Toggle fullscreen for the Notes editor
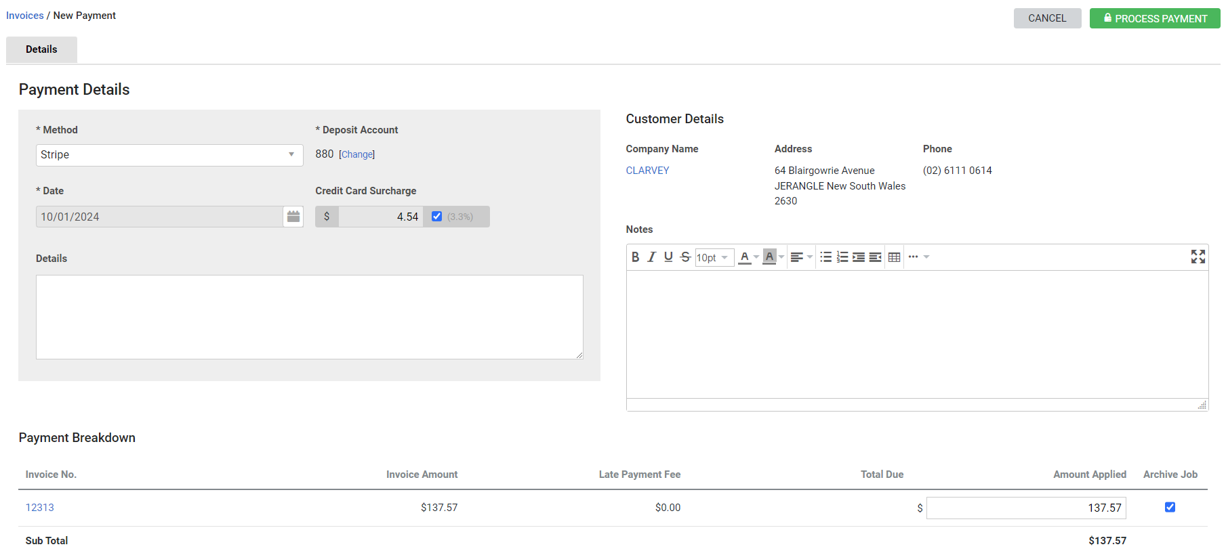Image resolution: width=1226 pixels, height=551 pixels. 1198,257
